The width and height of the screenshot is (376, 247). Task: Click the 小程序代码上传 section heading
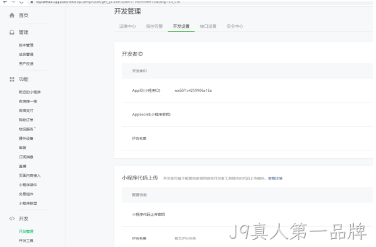(x=140, y=178)
